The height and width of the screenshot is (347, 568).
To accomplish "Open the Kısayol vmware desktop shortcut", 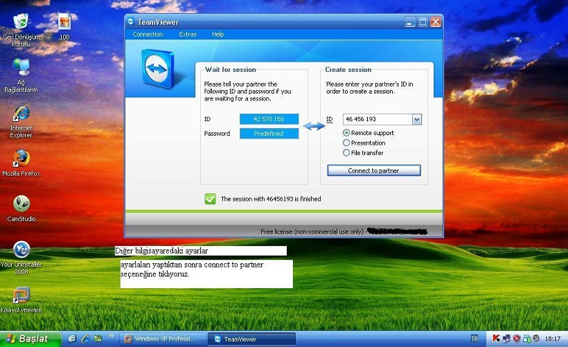I will (21, 295).
